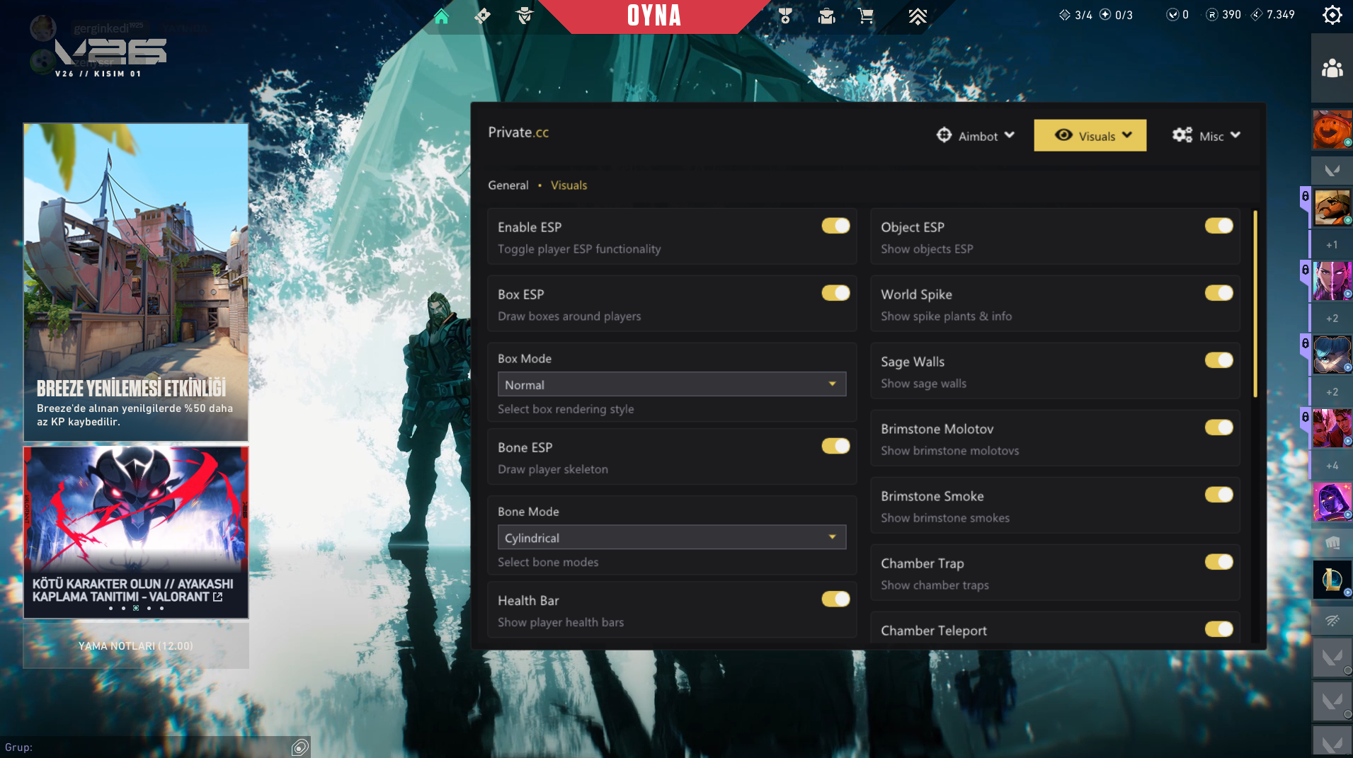Click the crosshair icon beside Aimbot
Image resolution: width=1353 pixels, height=758 pixels.
(x=944, y=135)
